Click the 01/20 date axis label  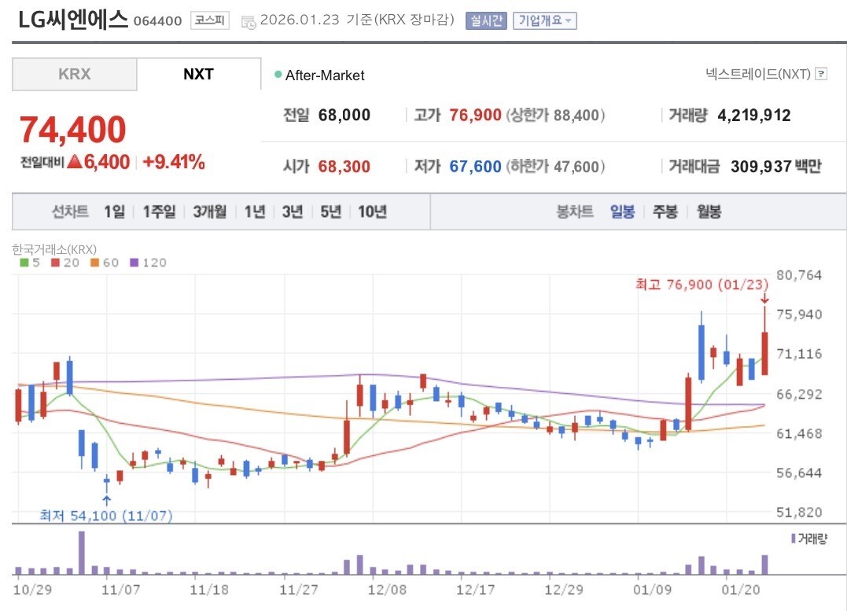[741, 590]
